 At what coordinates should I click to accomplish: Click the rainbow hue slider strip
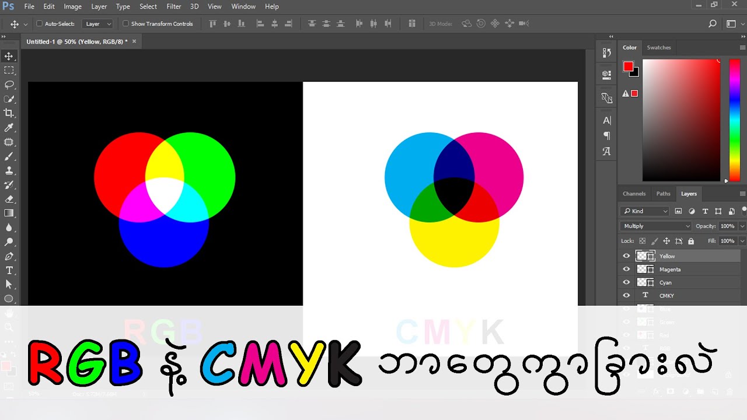pos(735,120)
